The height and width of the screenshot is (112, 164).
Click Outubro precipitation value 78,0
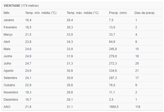click(112, 85)
